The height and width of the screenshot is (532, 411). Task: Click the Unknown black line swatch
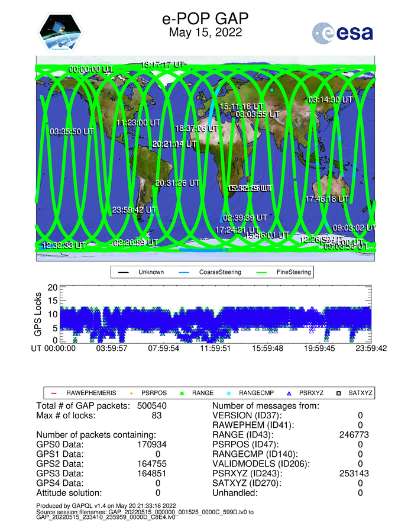pos(123,272)
